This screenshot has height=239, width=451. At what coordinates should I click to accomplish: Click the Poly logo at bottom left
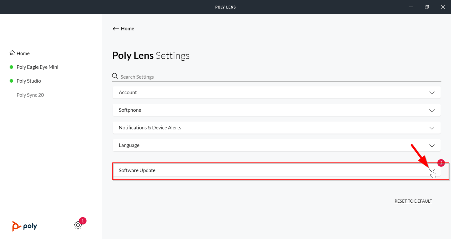click(x=25, y=226)
